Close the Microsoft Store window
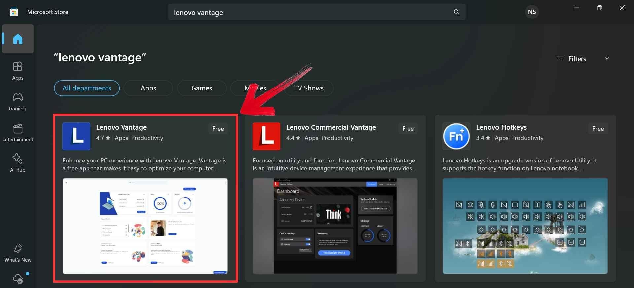The image size is (634, 288). pyautogui.click(x=622, y=8)
